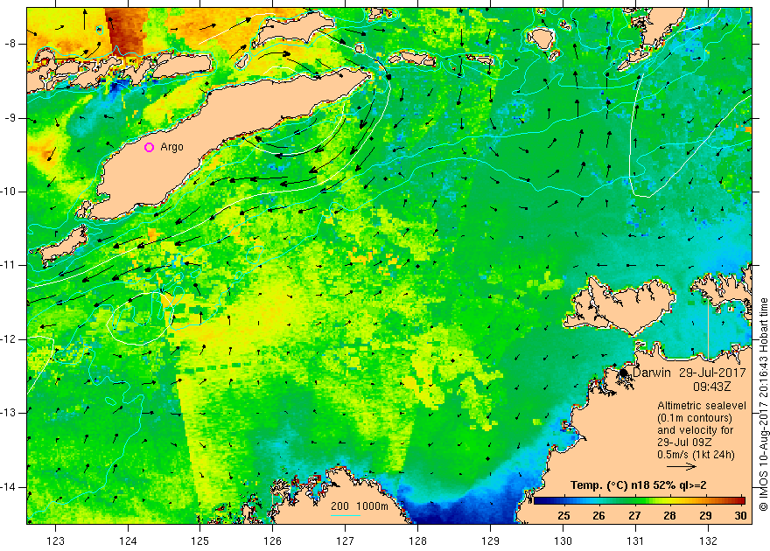Image resolution: width=770 pixels, height=551 pixels.
Task: Click the 28 colorbar label
Action: [670, 516]
